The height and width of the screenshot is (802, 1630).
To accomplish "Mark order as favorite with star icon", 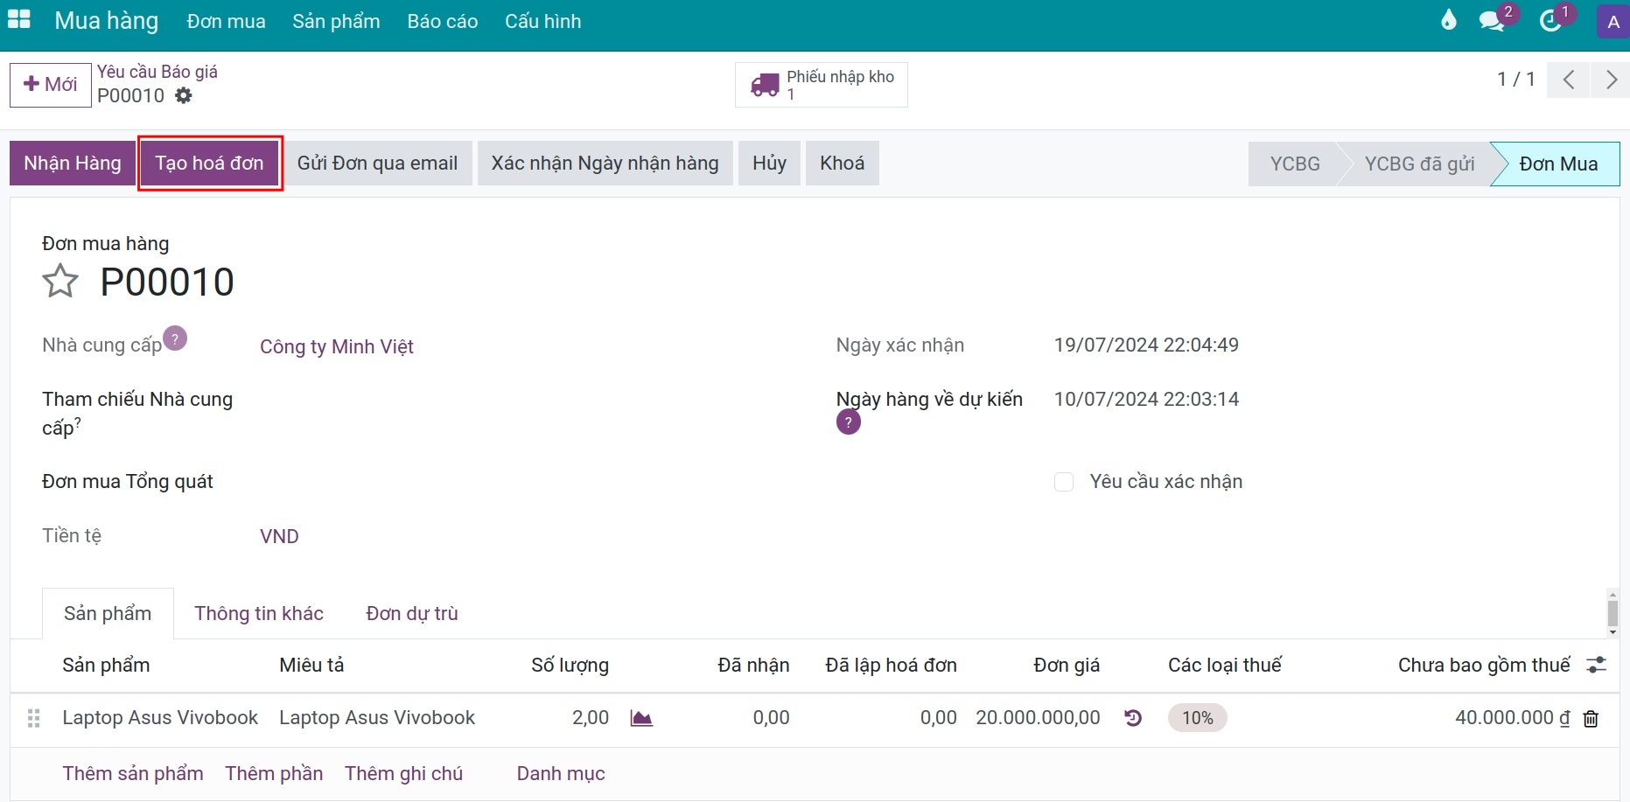I will 60,282.
